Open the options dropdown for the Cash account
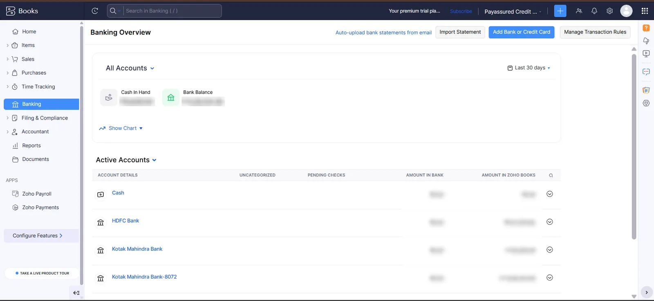Viewport: 654px width, 301px height. pos(550,194)
